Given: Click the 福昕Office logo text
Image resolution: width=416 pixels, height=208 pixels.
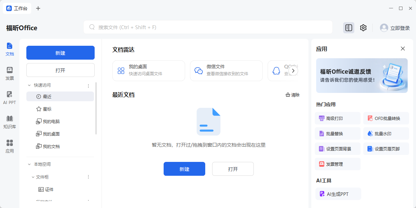Looking at the screenshot, I should coord(21,28).
